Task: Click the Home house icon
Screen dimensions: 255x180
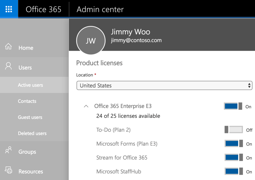Action: coord(9,47)
